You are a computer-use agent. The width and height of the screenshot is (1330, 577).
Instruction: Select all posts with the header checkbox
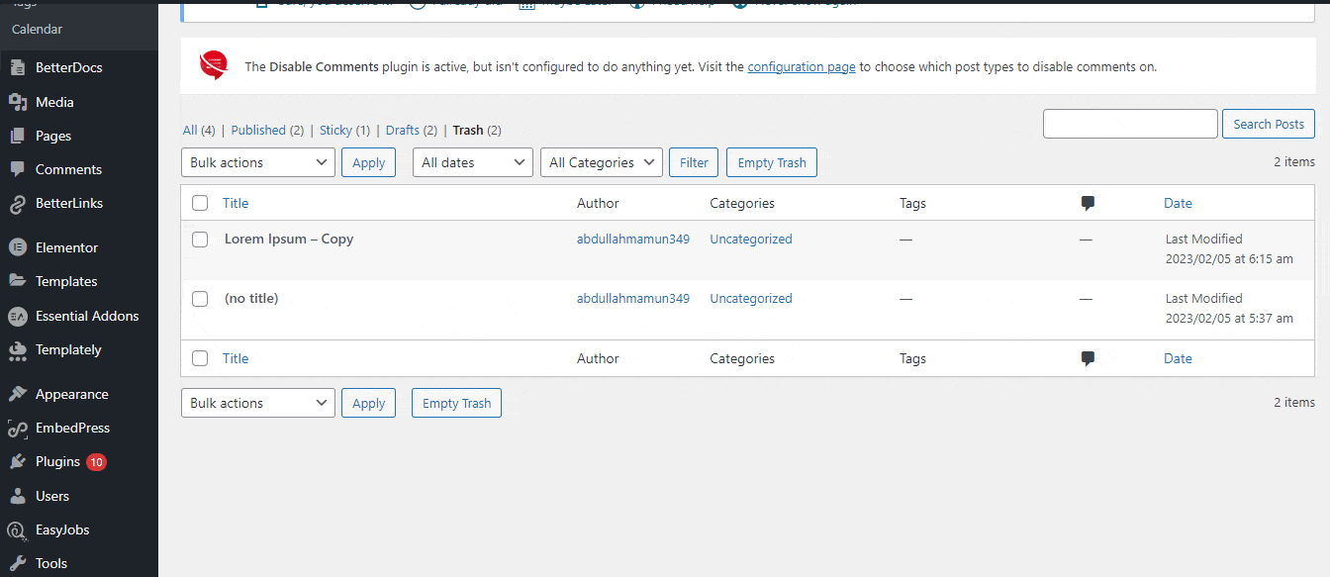pos(200,203)
